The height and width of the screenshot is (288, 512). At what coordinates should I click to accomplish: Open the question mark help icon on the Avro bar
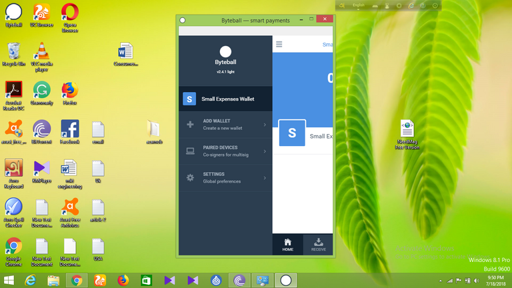(x=423, y=6)
